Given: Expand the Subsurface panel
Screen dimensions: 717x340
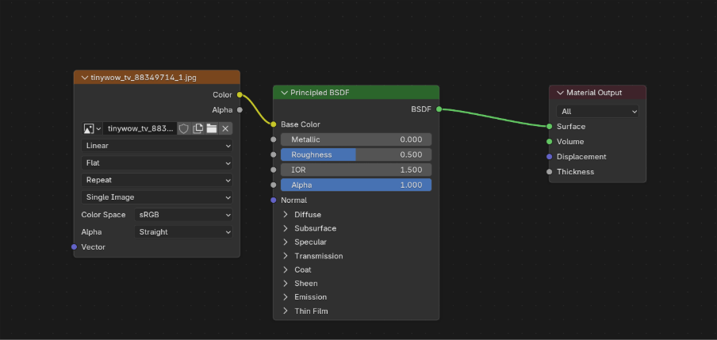Looking at the screenshot, I should pyautogui.click(x=286, y=228).
